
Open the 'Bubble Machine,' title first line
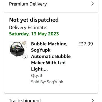pyautogui.click(x=49, y=44)
